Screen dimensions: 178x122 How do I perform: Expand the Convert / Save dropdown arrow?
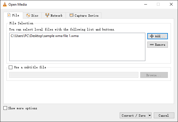150,115
